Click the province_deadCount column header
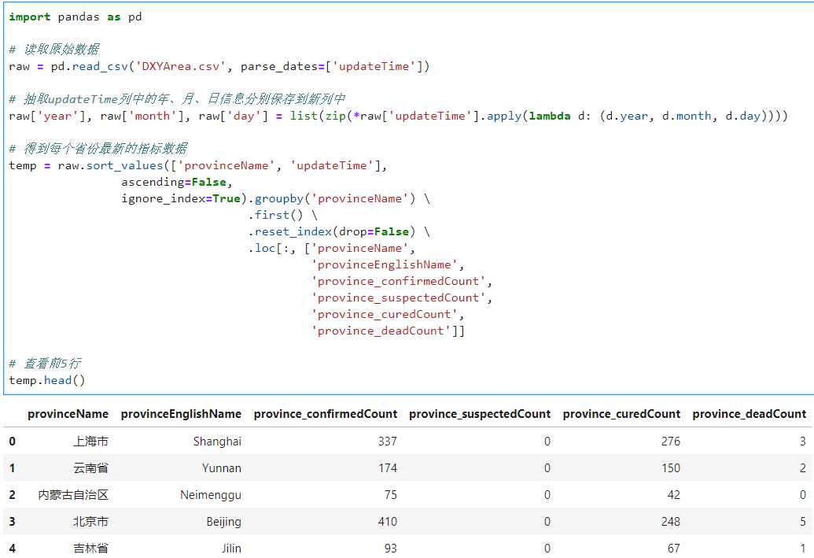Screen dimensions: 814x558 click(749, 414)
